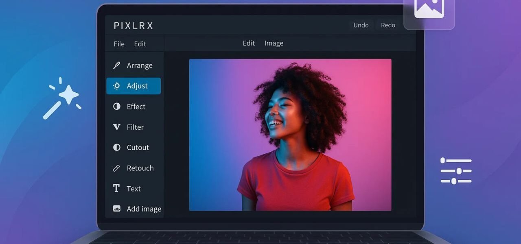Select the Text tool's T icon
The width and height of the screenshot is (521, 244).
point(117,188)
